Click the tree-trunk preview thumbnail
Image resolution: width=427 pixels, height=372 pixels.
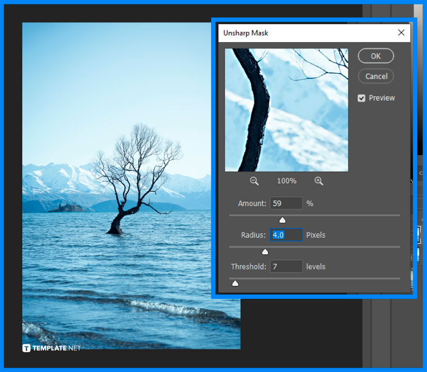pyautogui.click(x=286, y=110)
